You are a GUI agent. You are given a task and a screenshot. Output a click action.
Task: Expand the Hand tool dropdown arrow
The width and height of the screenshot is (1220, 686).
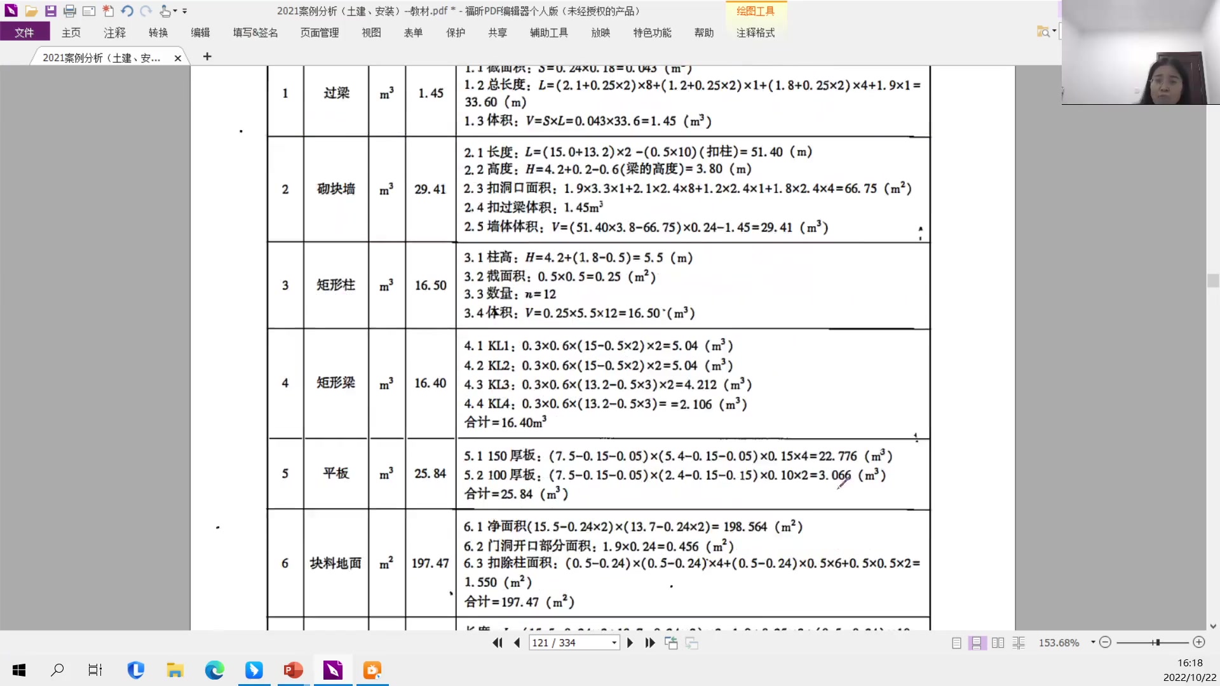[176, 11]
